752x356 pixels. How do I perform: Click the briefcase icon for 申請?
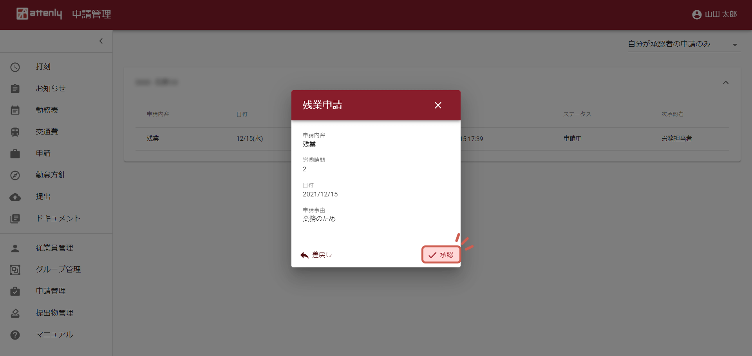tap(15, 154)
